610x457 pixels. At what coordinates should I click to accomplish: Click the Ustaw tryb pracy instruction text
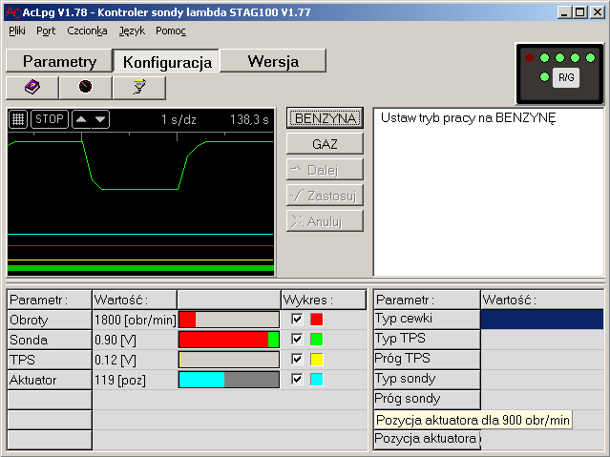(x=468, y=118)
